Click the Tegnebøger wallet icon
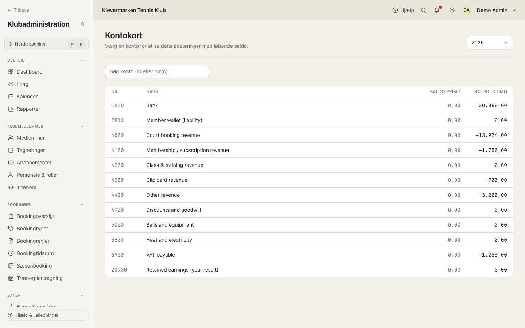The image size is (525, 328). click(11, 150)
